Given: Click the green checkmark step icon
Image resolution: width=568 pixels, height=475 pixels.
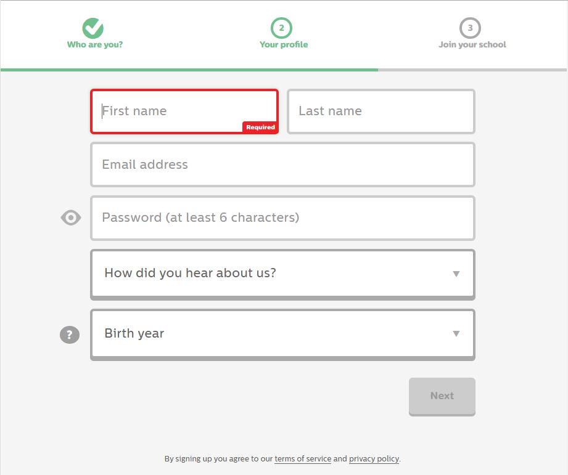Looking at the screenshot, I should click(93, 28).
